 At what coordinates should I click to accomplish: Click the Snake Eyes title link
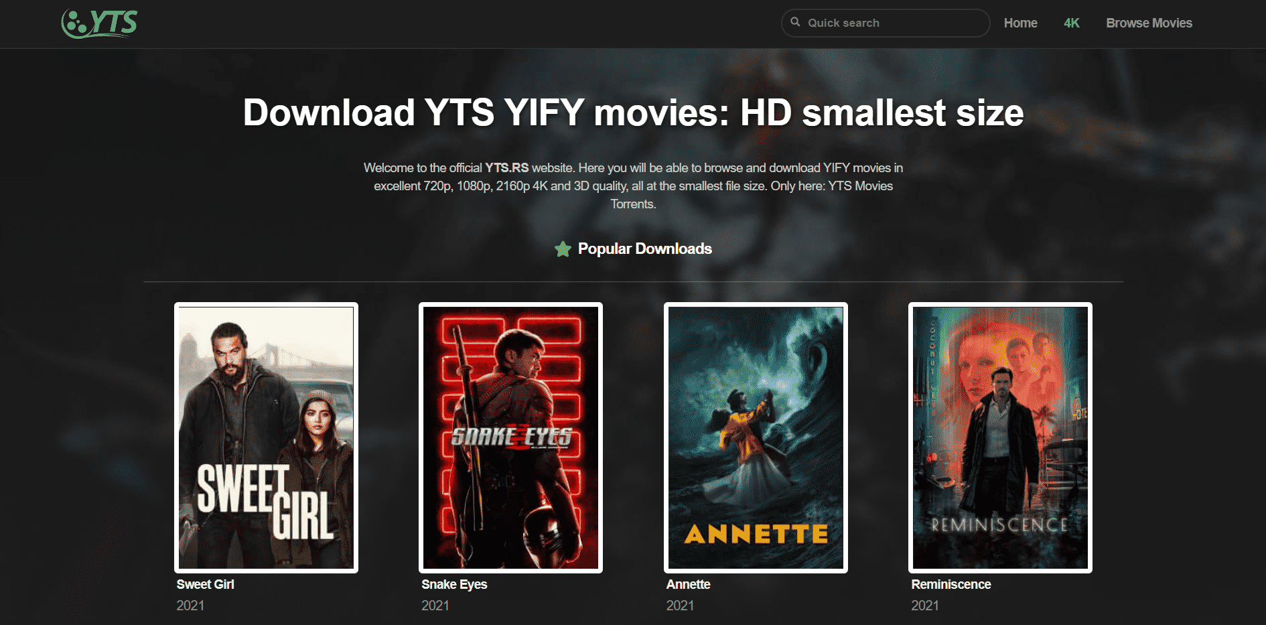pyautogui.click(x=454, y=584)
